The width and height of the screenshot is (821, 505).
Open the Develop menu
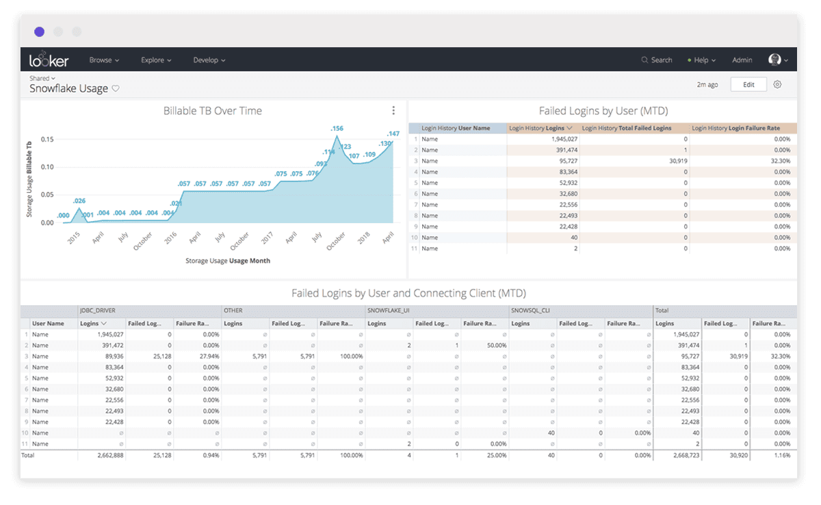click(x=209, y=60)
